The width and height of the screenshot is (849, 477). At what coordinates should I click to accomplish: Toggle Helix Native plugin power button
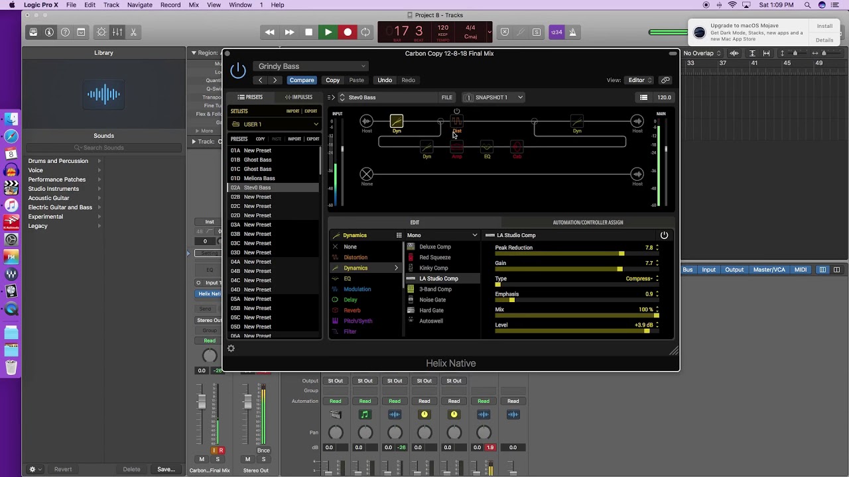click(237, 70)
